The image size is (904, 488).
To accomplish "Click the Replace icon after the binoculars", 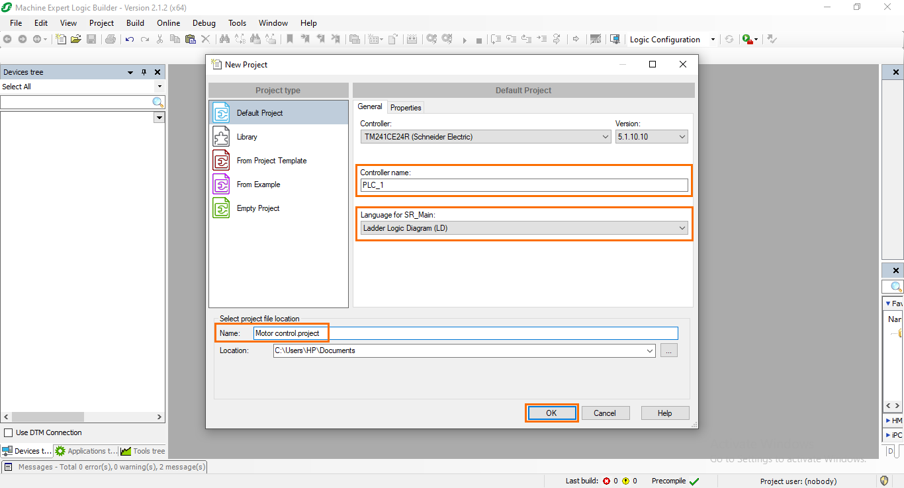I will pos(240,39).
